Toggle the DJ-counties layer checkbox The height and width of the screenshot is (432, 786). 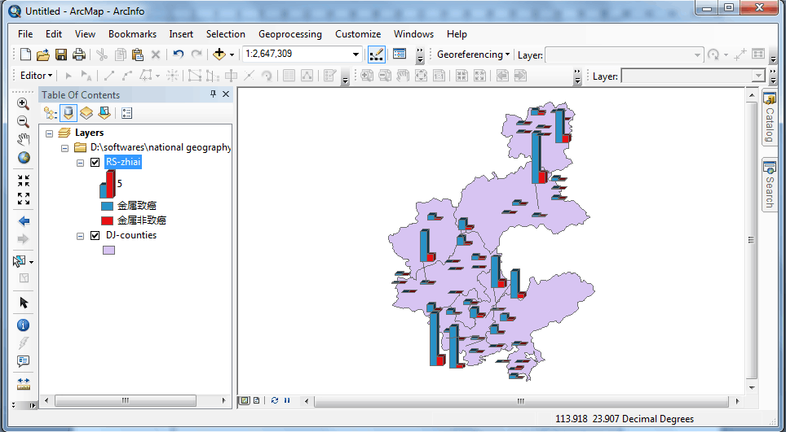coord(95,235)
